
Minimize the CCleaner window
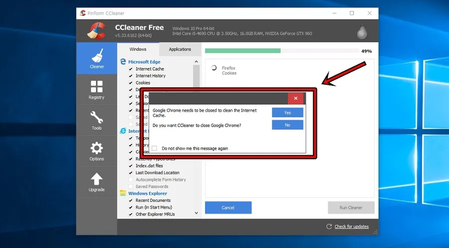(334, 13)
